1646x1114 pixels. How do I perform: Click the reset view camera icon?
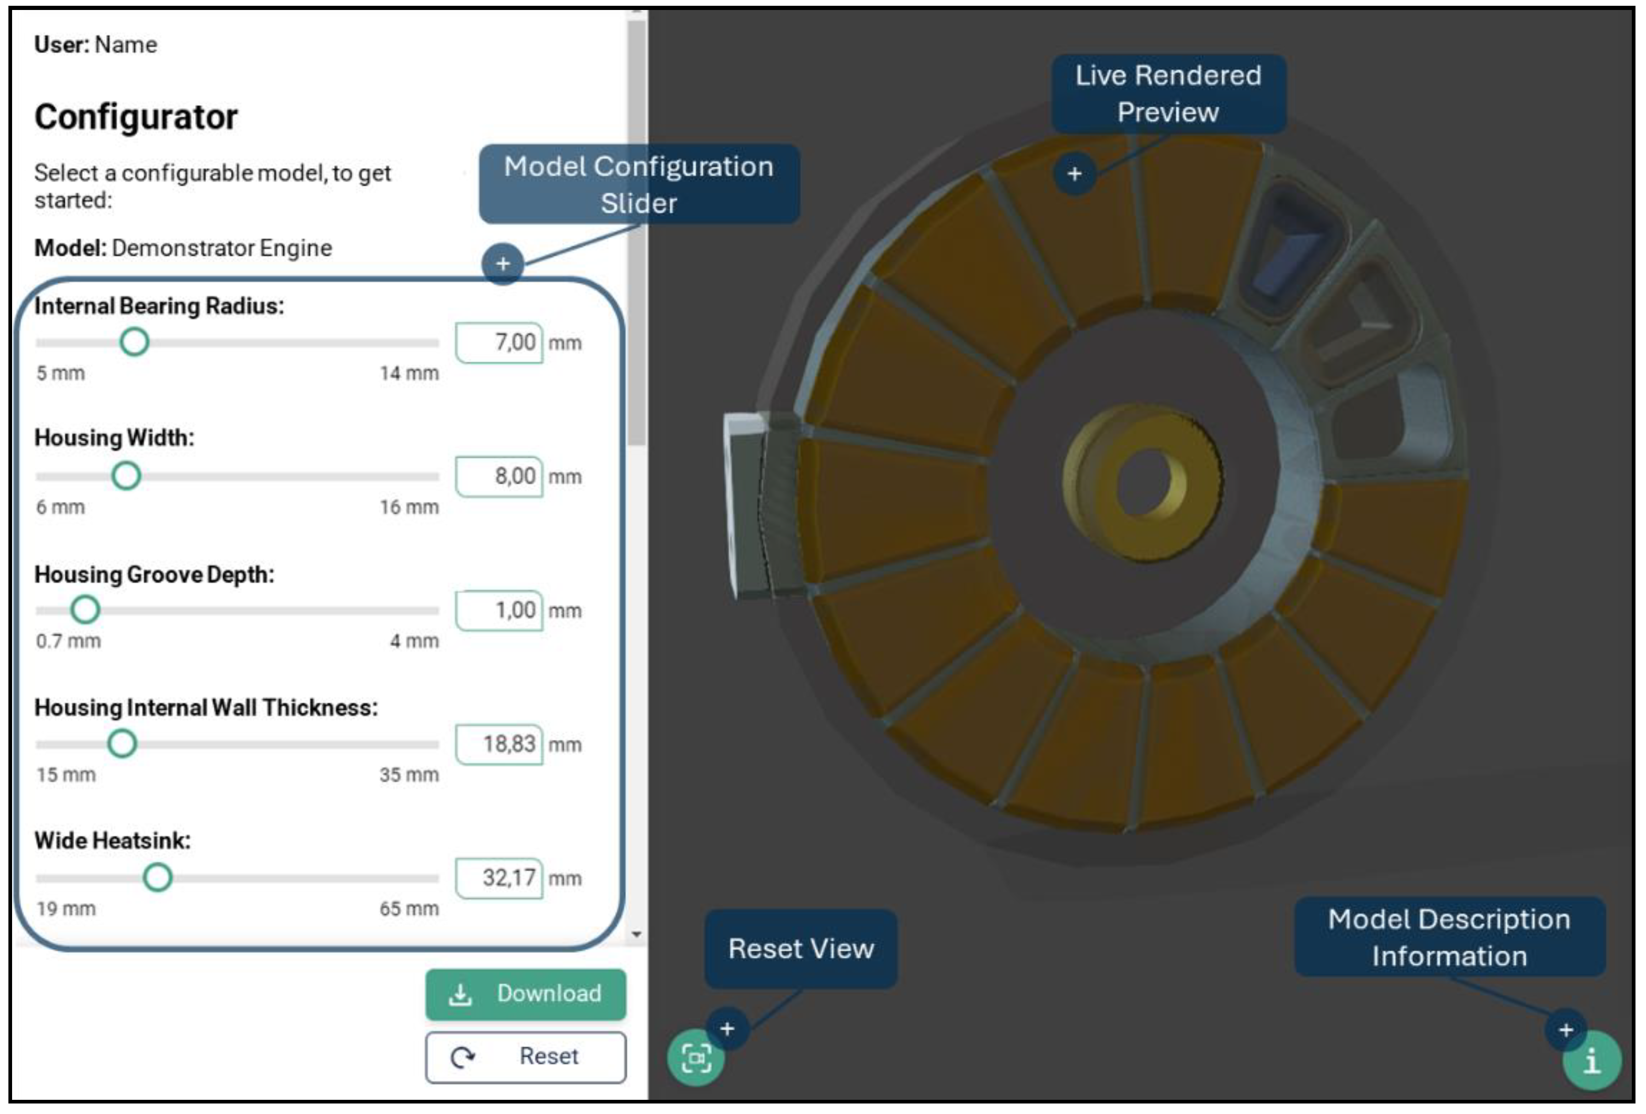coord(696,1059)
